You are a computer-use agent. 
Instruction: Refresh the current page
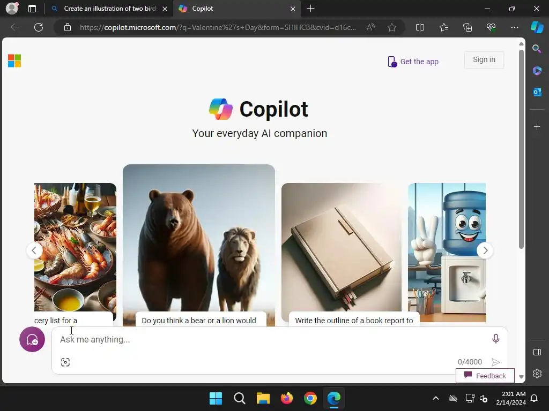pyautogui.click(x=39, y=27)
